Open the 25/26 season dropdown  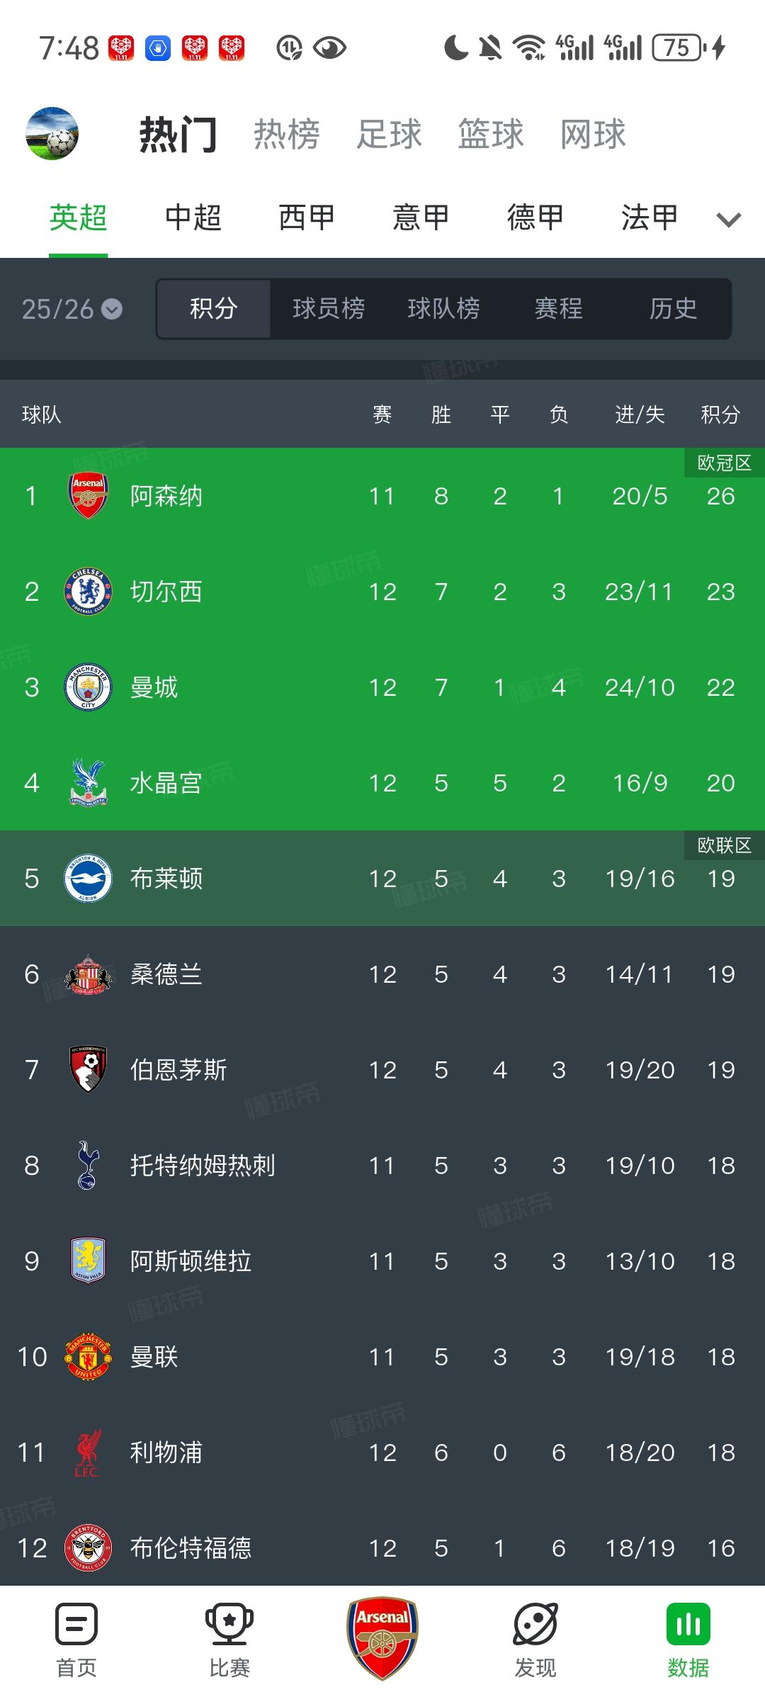72,309
